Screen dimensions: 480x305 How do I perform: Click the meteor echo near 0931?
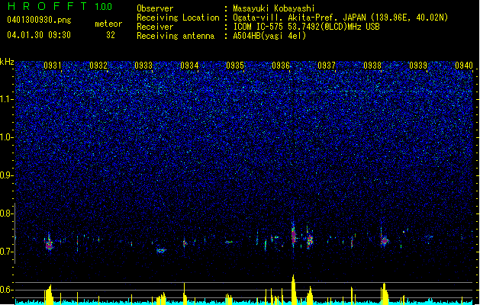pos(50,243)
